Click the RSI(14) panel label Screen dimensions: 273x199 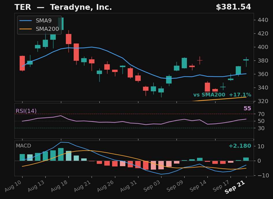pos(26,111)
